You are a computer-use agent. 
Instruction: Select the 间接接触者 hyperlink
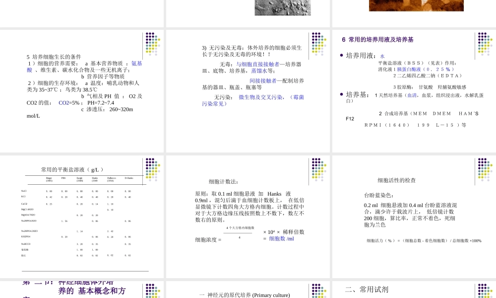[x=264, y=80]
